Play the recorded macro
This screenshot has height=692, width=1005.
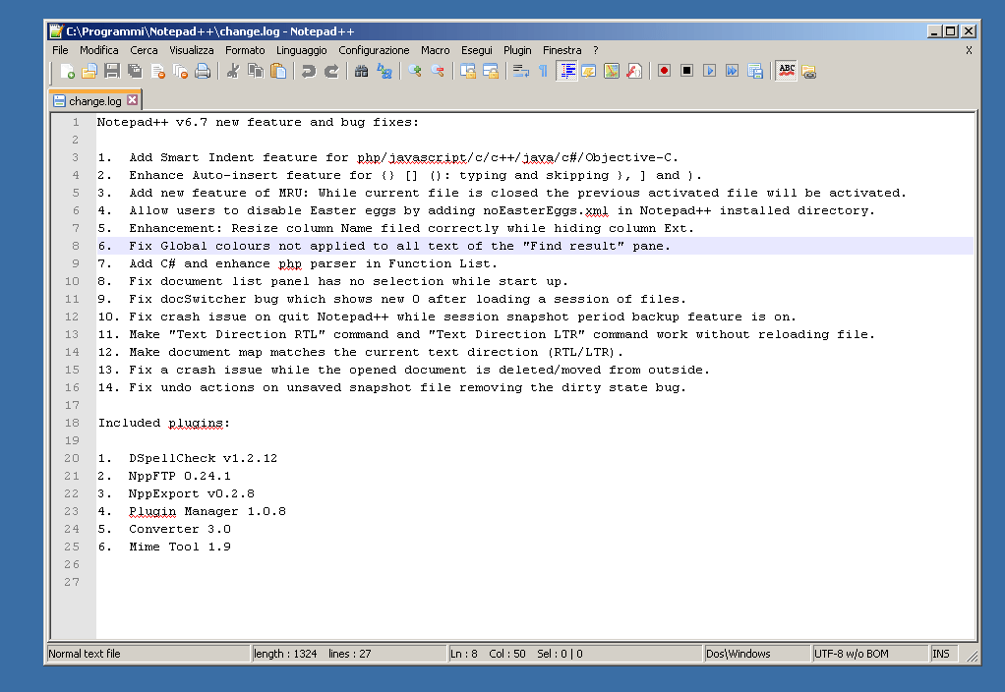(708, 70)
